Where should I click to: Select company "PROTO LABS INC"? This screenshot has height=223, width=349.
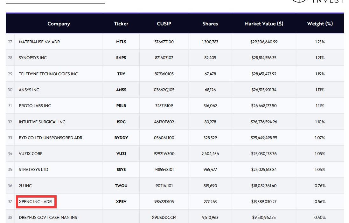(35, 106)
